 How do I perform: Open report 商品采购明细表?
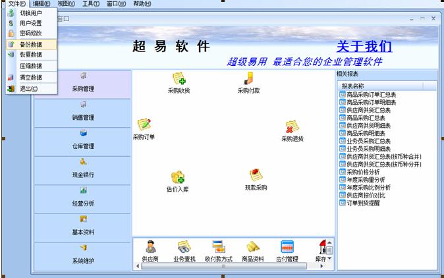pos(362,133)
